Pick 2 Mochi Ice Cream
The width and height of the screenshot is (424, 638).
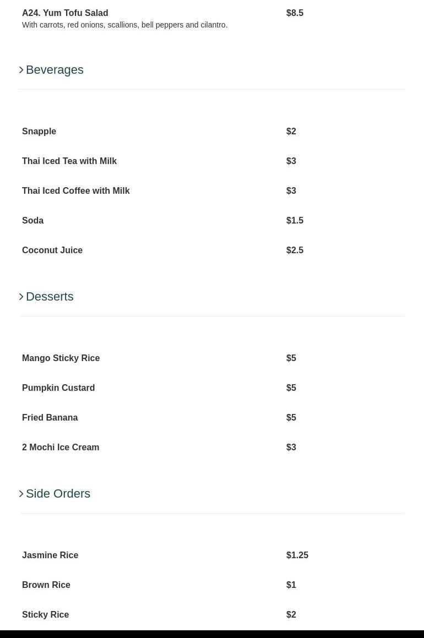61,447
